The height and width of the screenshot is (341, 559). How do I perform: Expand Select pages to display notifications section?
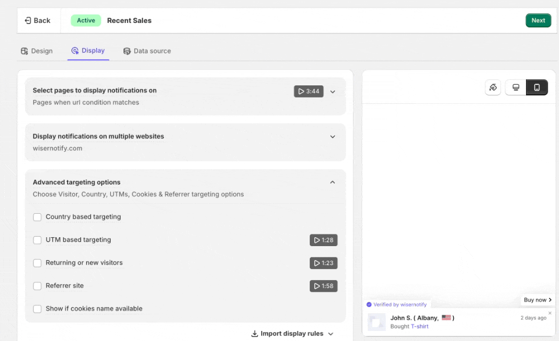pos(333,92)
